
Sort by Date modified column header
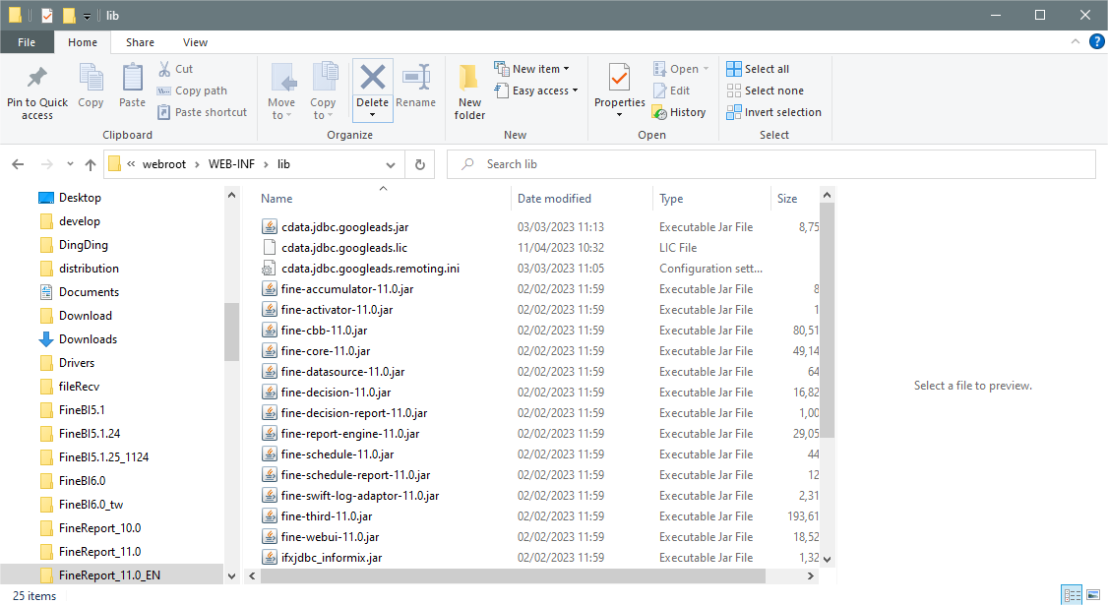(x=554, y=199)
